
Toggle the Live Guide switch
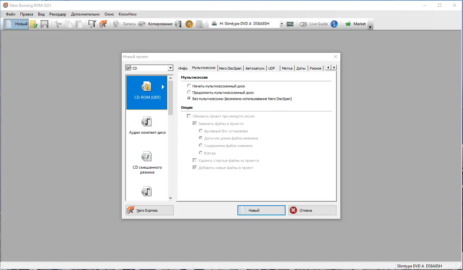[303, 24]
